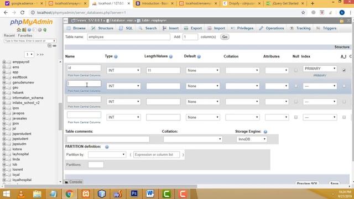The width and height of the screenshot is (354, 199).
Task: Click Go button to add columns
Action: (x=225, y=37)
